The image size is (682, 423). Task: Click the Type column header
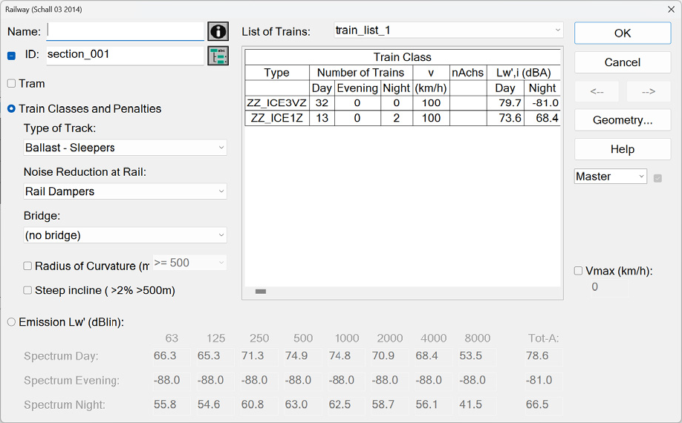[277, 73]
